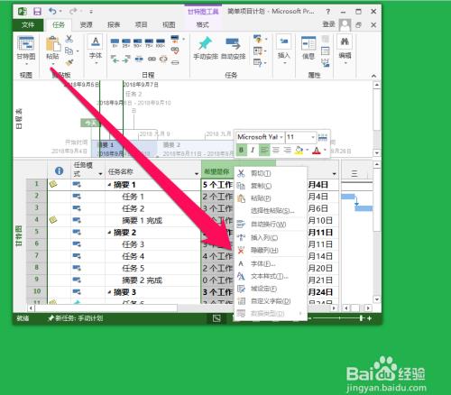Click the Cut scissors icon in clipboard group
This screenshot has height=395, width=451.
click(69, 39)
